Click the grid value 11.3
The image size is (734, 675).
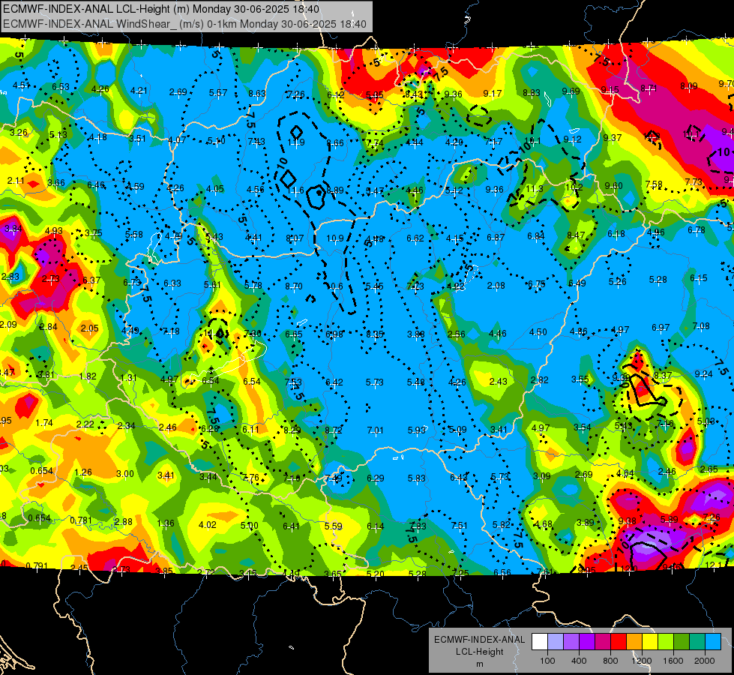(x=534, y=189)
